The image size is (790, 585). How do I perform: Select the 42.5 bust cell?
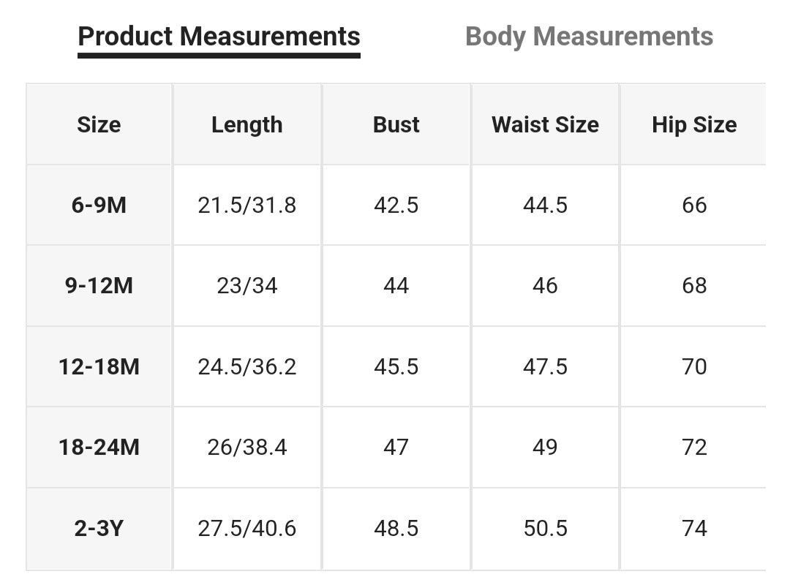[396, 205]
